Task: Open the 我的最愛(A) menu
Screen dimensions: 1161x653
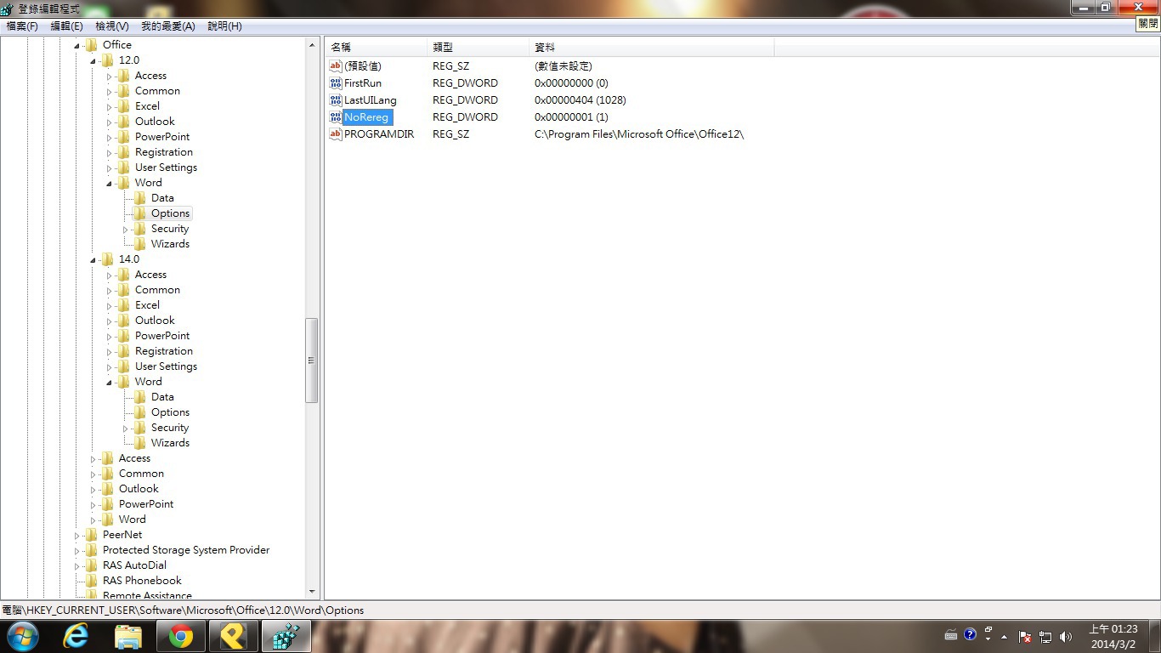Action: click(168, 26)
